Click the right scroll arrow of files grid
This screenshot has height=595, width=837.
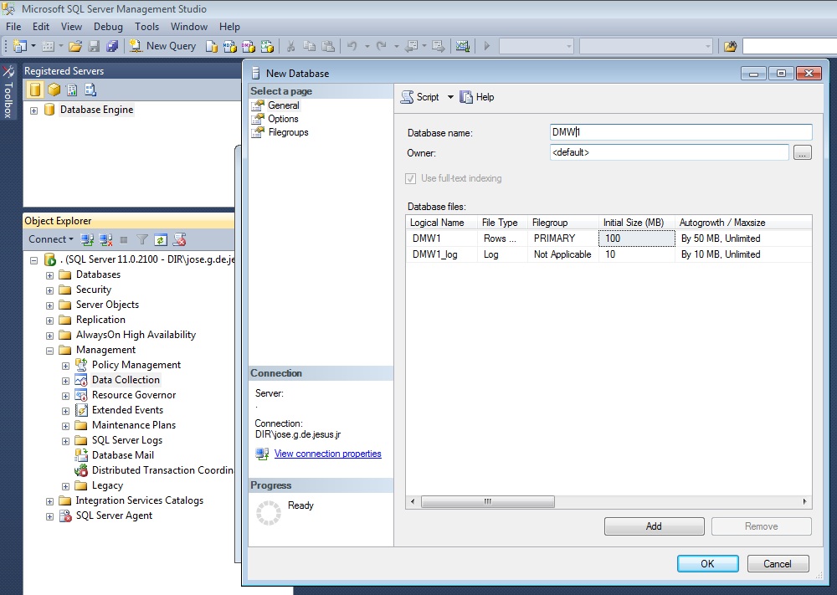[805, 501]
